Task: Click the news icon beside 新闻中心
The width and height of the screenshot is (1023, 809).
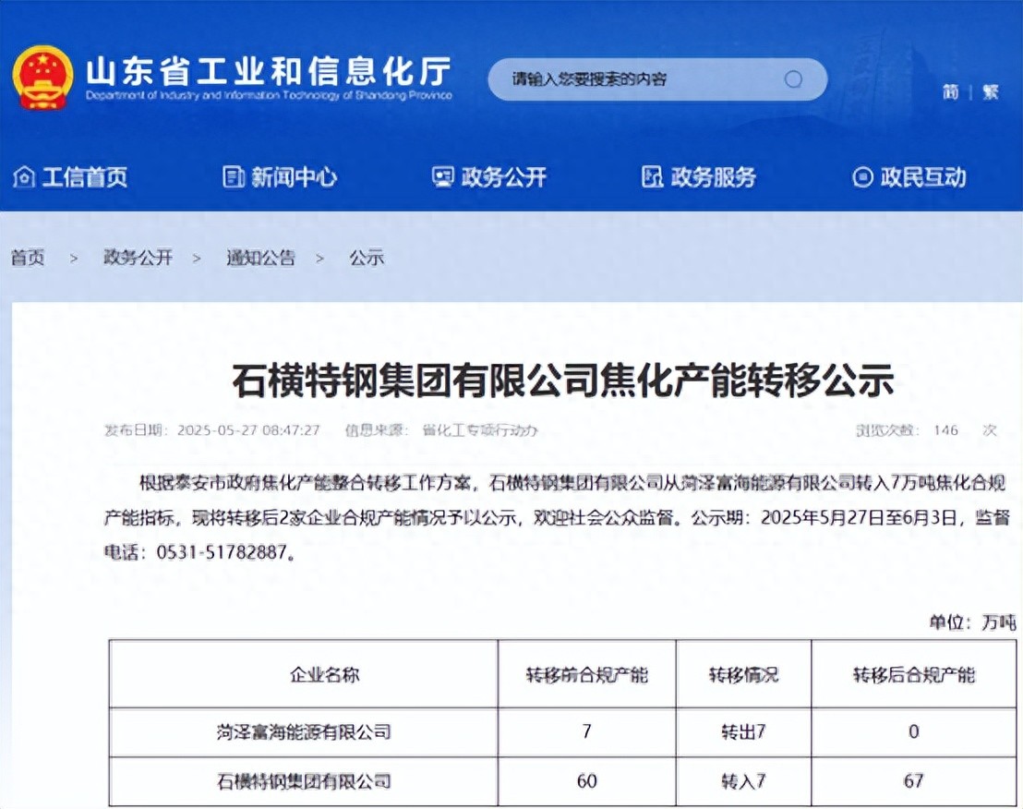Action: (233, 176)
